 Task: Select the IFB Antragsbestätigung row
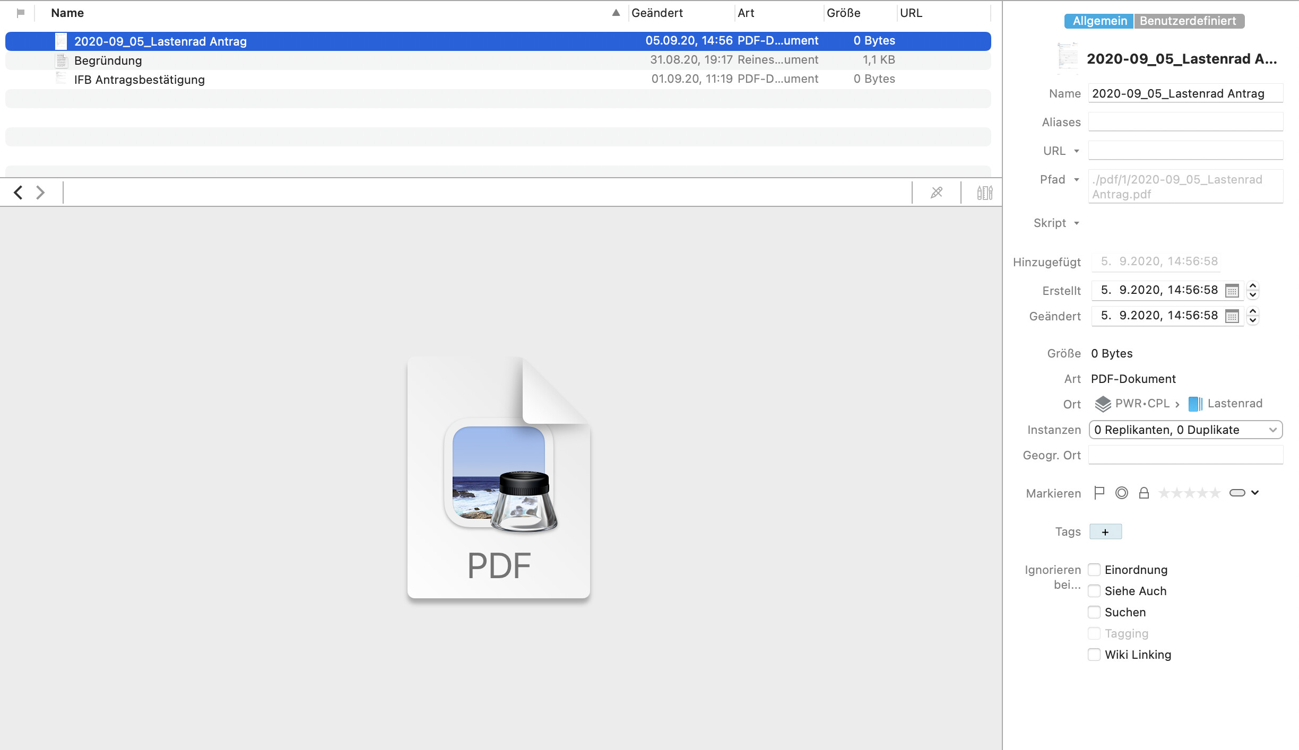(x=498, y=80)
